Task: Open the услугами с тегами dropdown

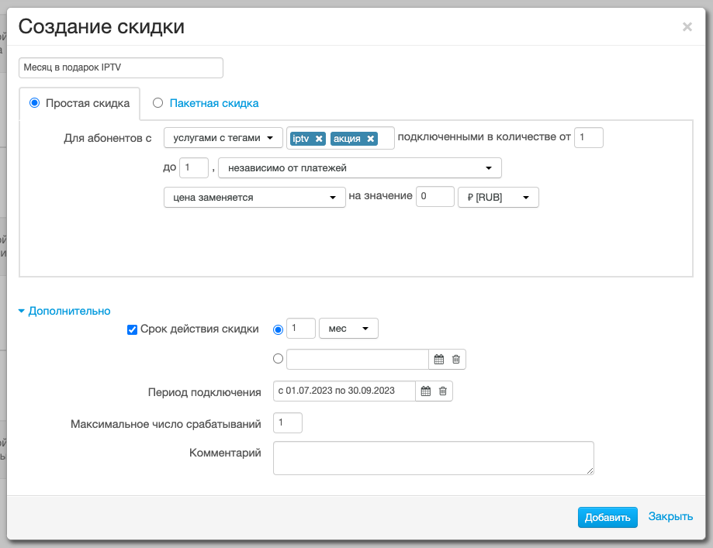Action: (x=223, y=138)
